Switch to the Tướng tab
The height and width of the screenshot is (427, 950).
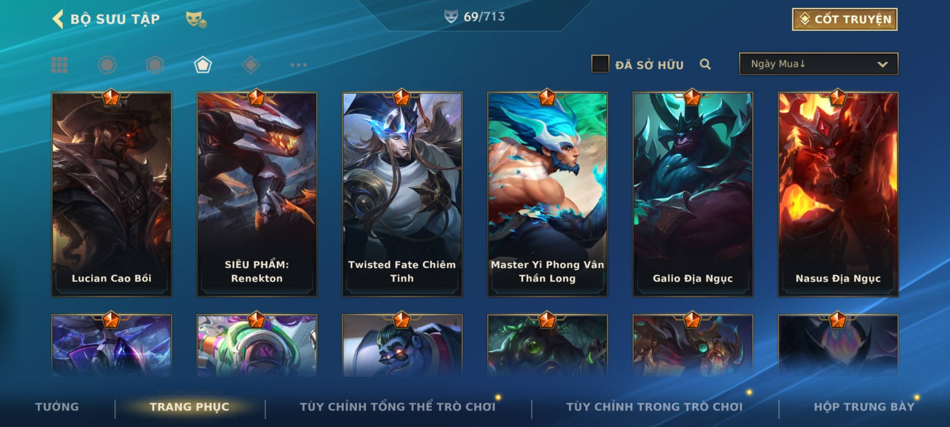57,406
